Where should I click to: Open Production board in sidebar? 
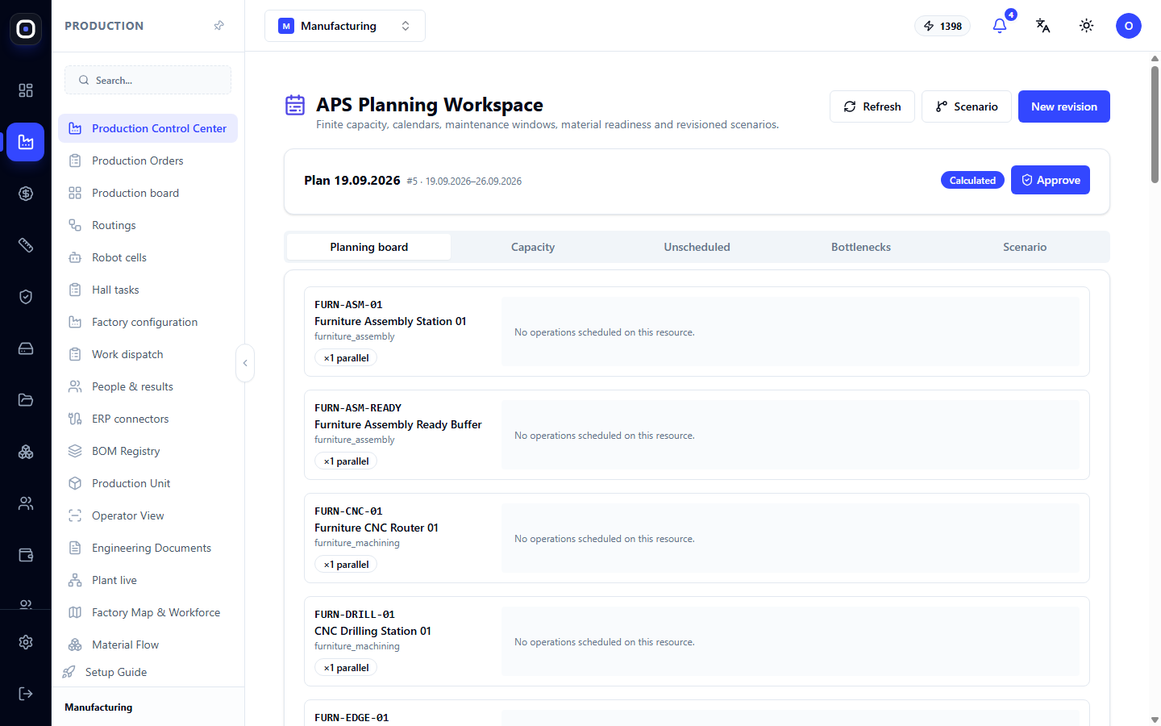click(148, 193)
